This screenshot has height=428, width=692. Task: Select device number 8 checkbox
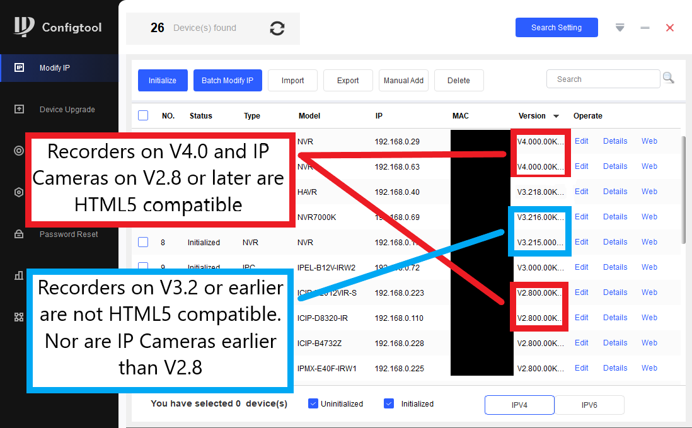[143, 242]
